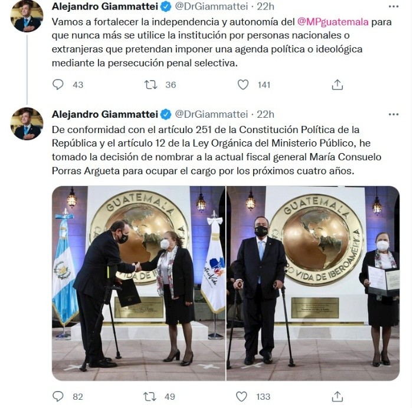Open first tweet author profile picture
Viewport: 413px width, 408px height.
27,16
